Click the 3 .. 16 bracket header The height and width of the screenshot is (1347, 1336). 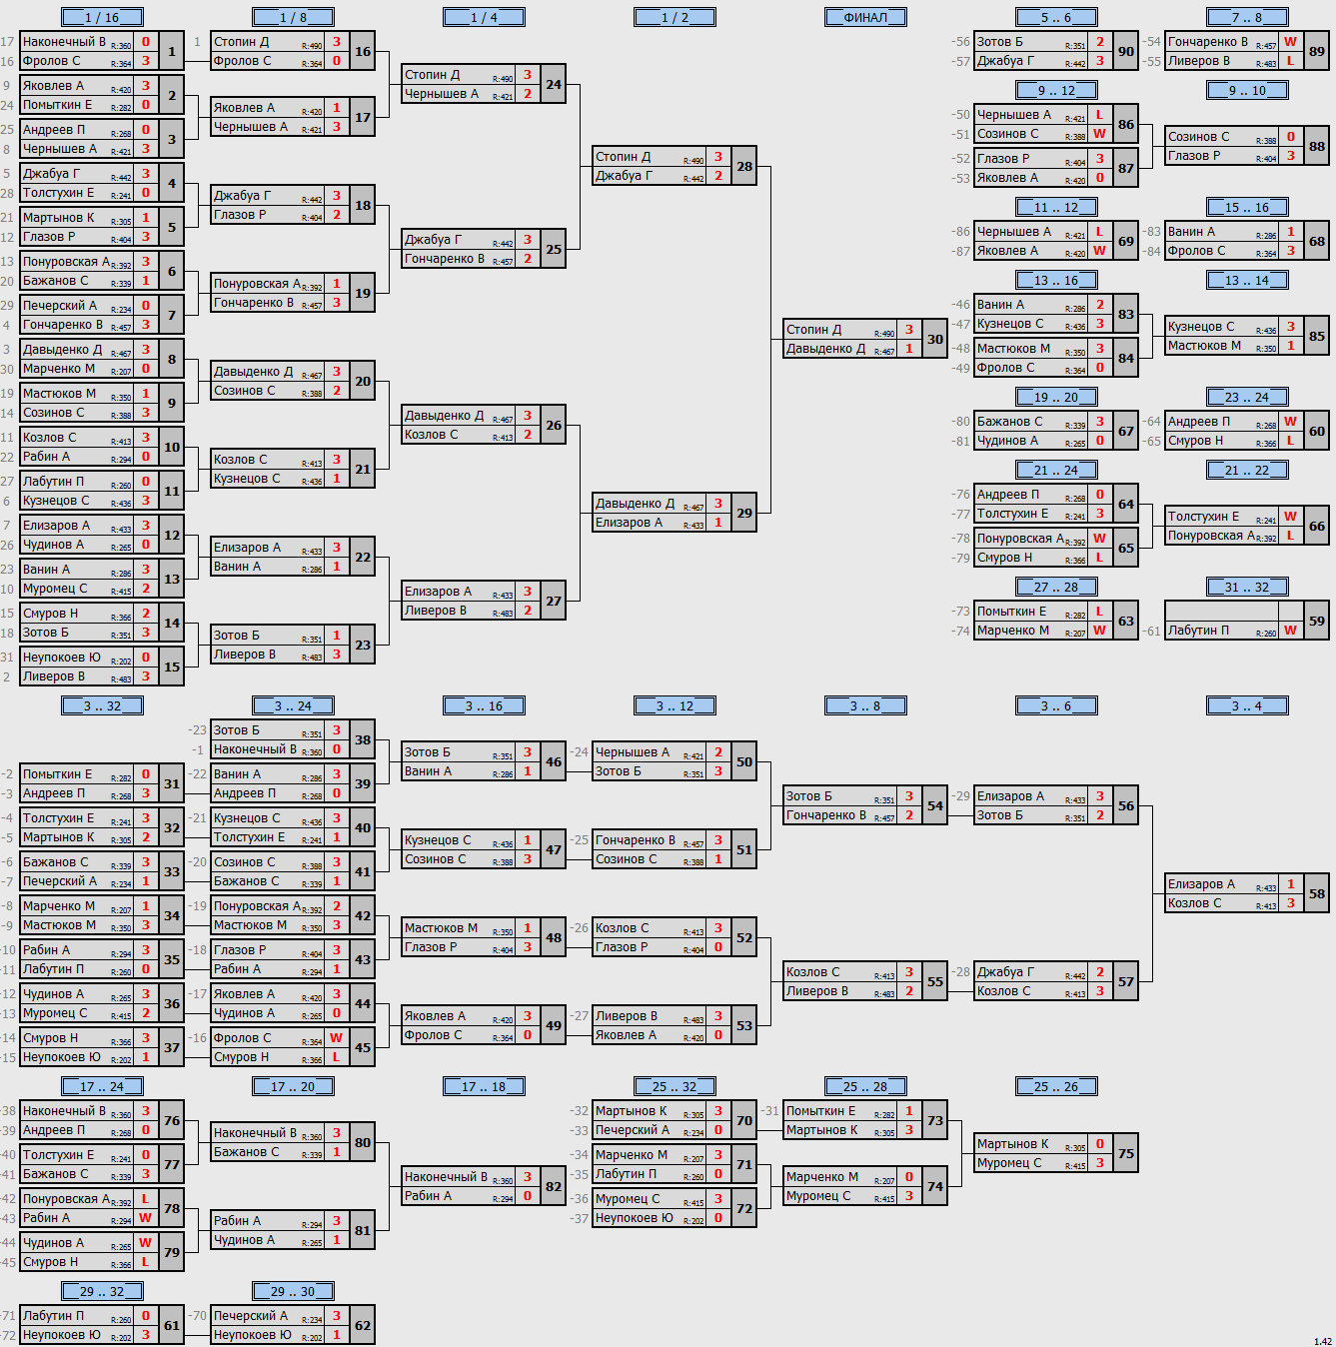[484, 705]
